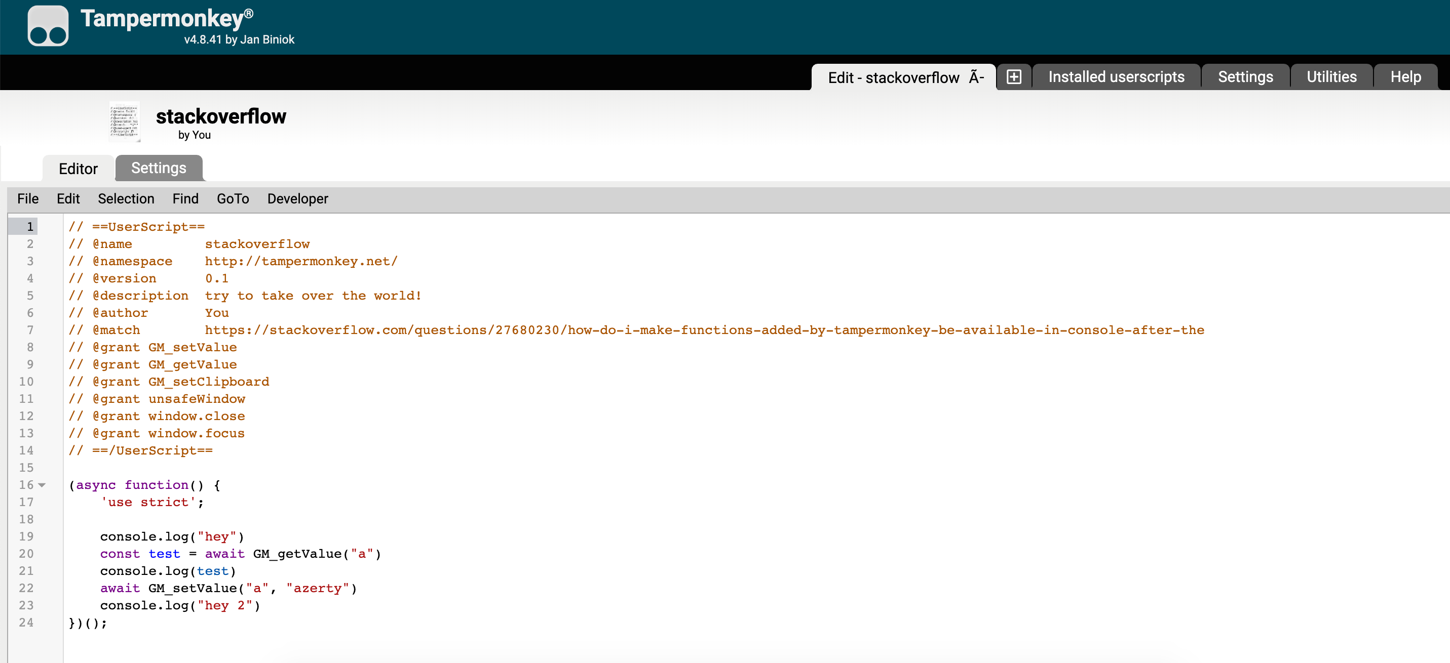Switch to the Editor tab
The width and height of the screenshot is (1450, 663).
pos(78,169)
